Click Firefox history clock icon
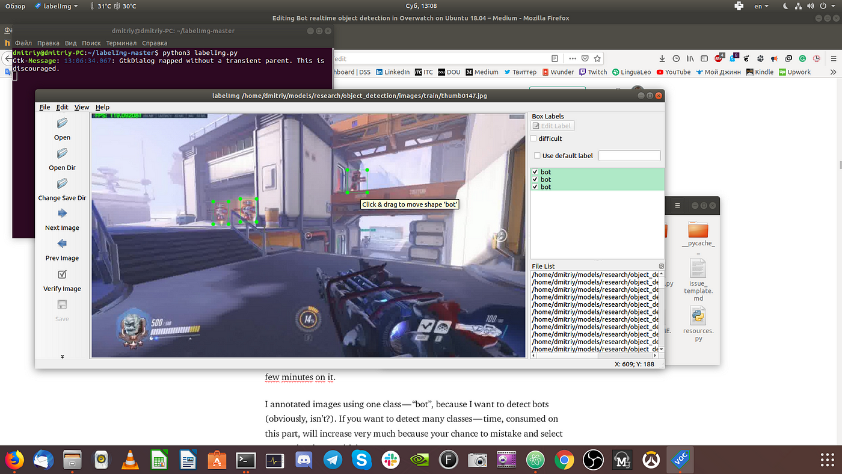This screenshot has width=842, height=474. pyautogui.click(x=677, y=58)
